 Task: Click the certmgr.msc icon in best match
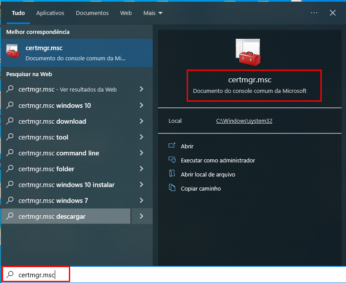tap(13, 52)
